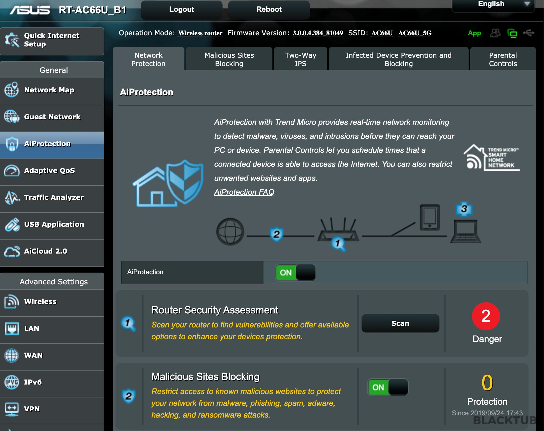Viewport: 544px width, 431px height.
Task: Turn off the main AiProtection switch
Action: 295,273
